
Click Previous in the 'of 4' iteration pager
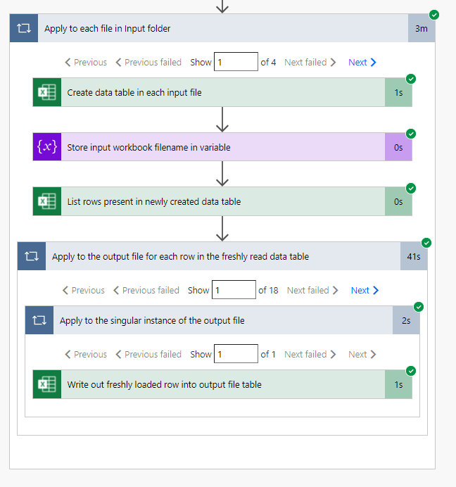86,62
